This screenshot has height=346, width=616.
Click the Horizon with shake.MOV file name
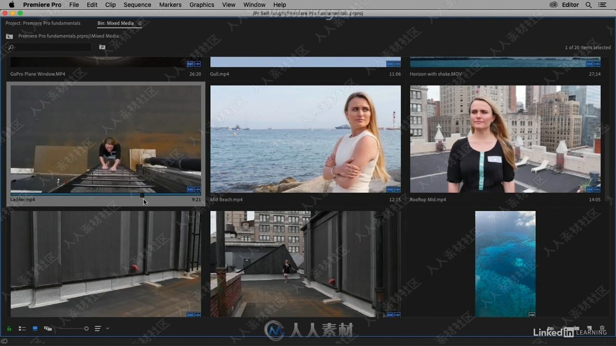436,74
